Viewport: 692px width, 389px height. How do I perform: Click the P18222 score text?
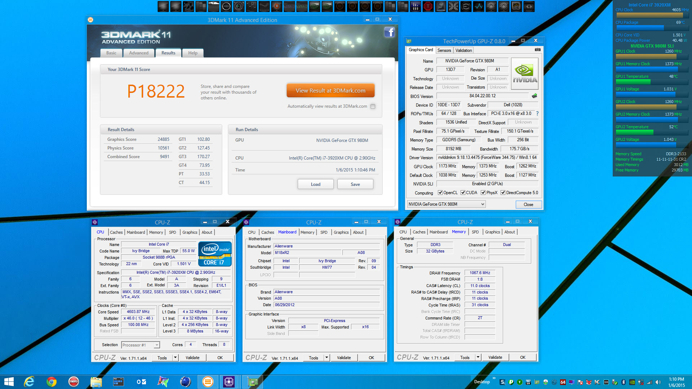[x=156, y=91]
